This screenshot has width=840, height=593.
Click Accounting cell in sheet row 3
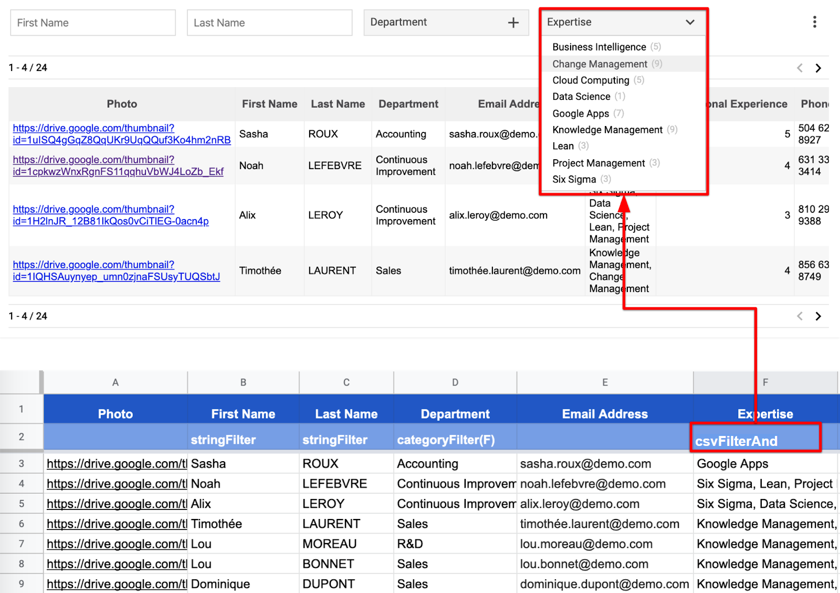455,464
